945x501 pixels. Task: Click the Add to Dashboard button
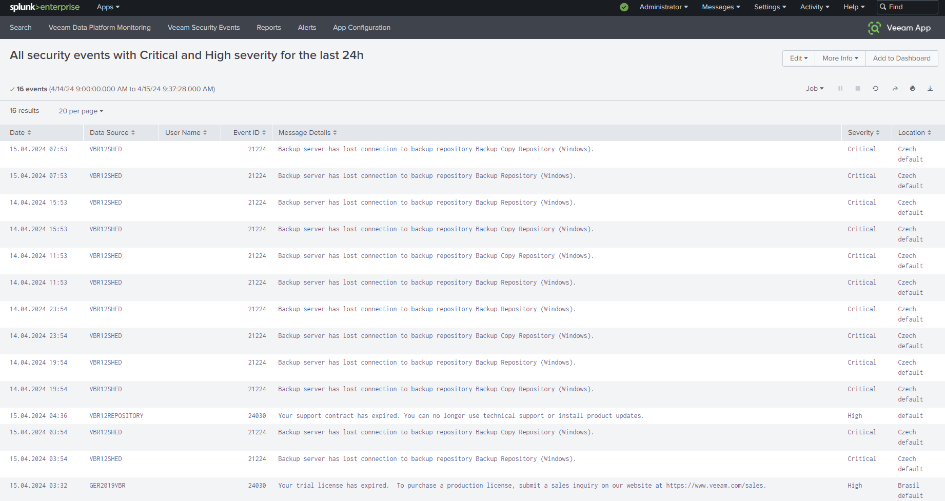(x=902, y=58)
